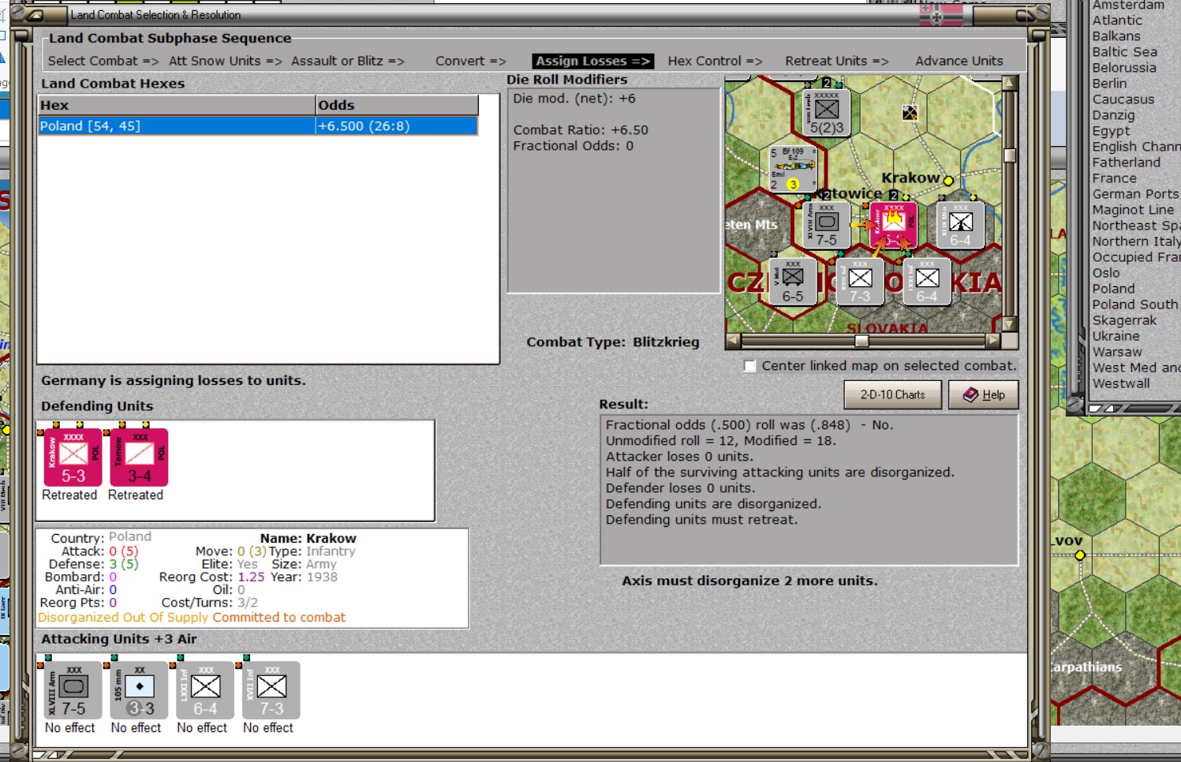Click the Advance Units subphase step
The image size is (1181, 762).
tap(959, 61)
